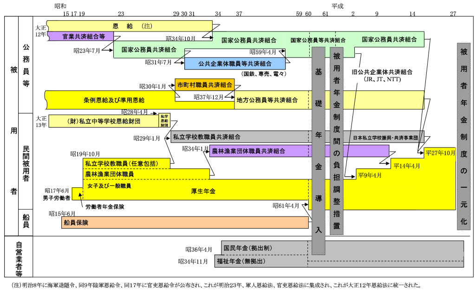The width and height of the screenshot is (475, 293).
Task: Click the 日本私立学校振興・共済事業団 box
Action: 385,138
